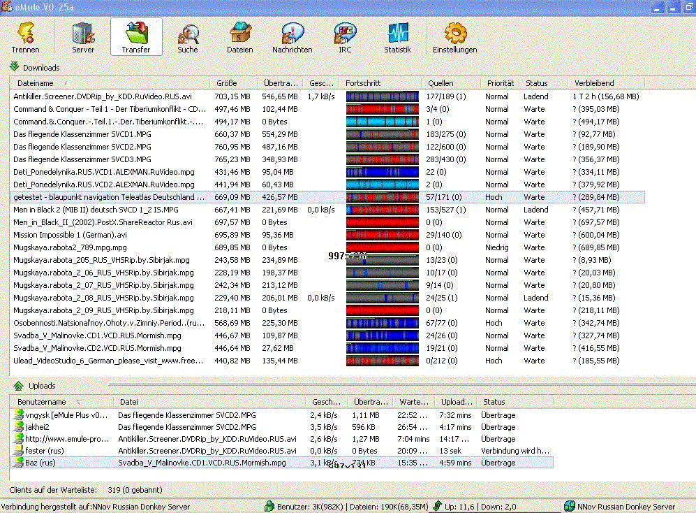Click the server globe icon in status bar
The height and width of the screenshot is (513, 696).
click(570, 506)
